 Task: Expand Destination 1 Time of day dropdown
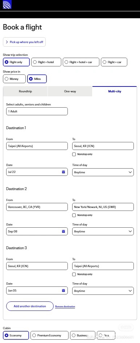pyautogui.click(x=103, y=172)
